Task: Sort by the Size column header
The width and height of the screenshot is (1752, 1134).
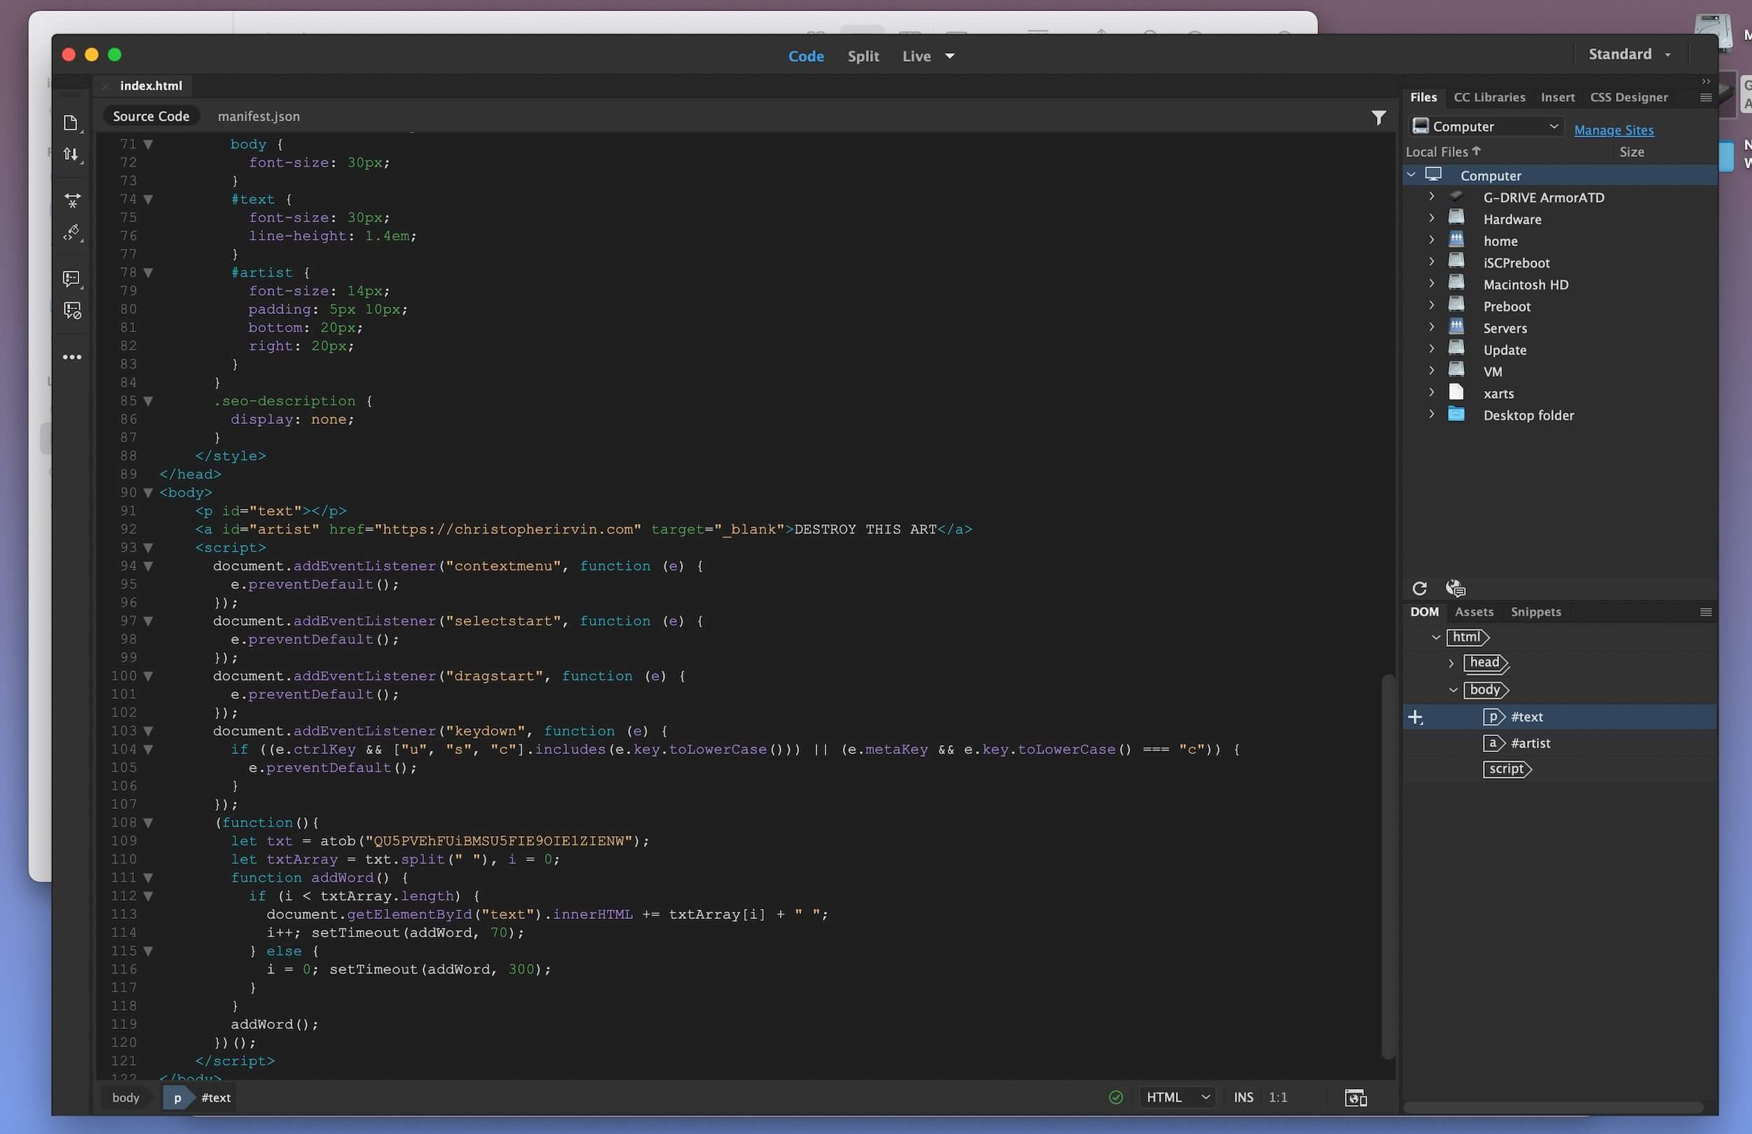Action: [x=1631, y=151]
